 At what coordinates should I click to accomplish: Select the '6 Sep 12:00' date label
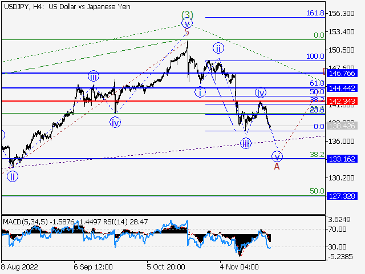94,267
